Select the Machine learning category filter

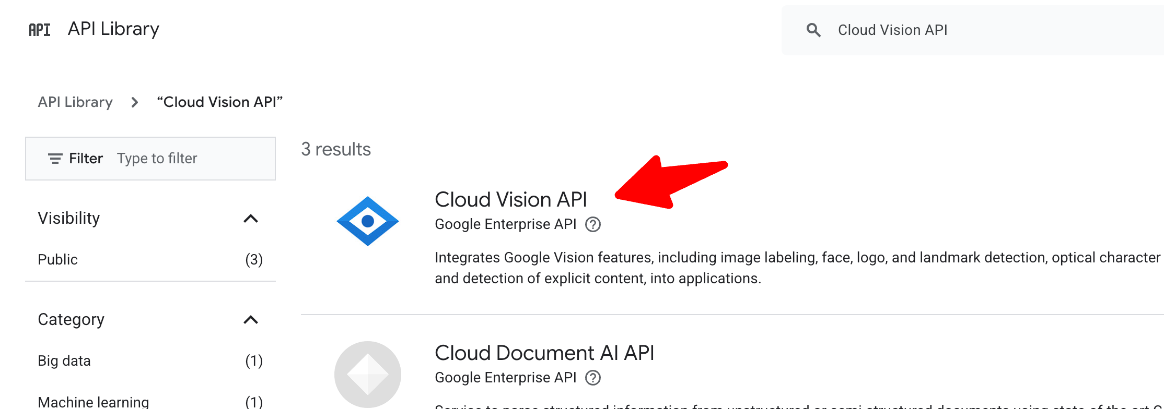[94, 402]
